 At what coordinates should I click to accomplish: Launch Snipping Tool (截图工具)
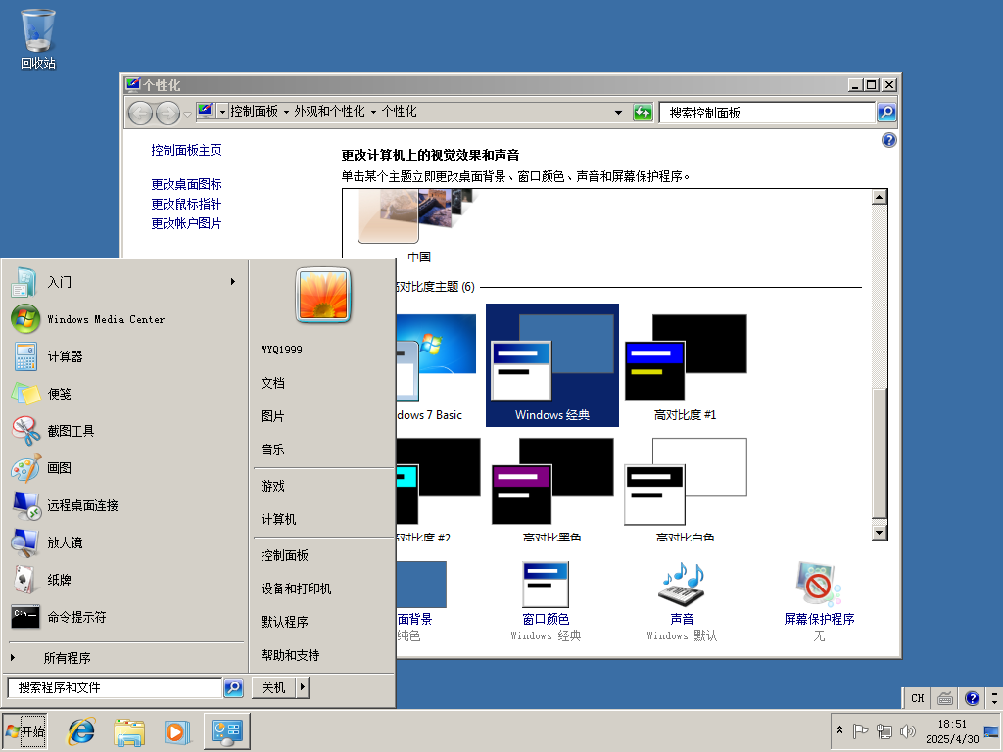(x=124, y=431)
